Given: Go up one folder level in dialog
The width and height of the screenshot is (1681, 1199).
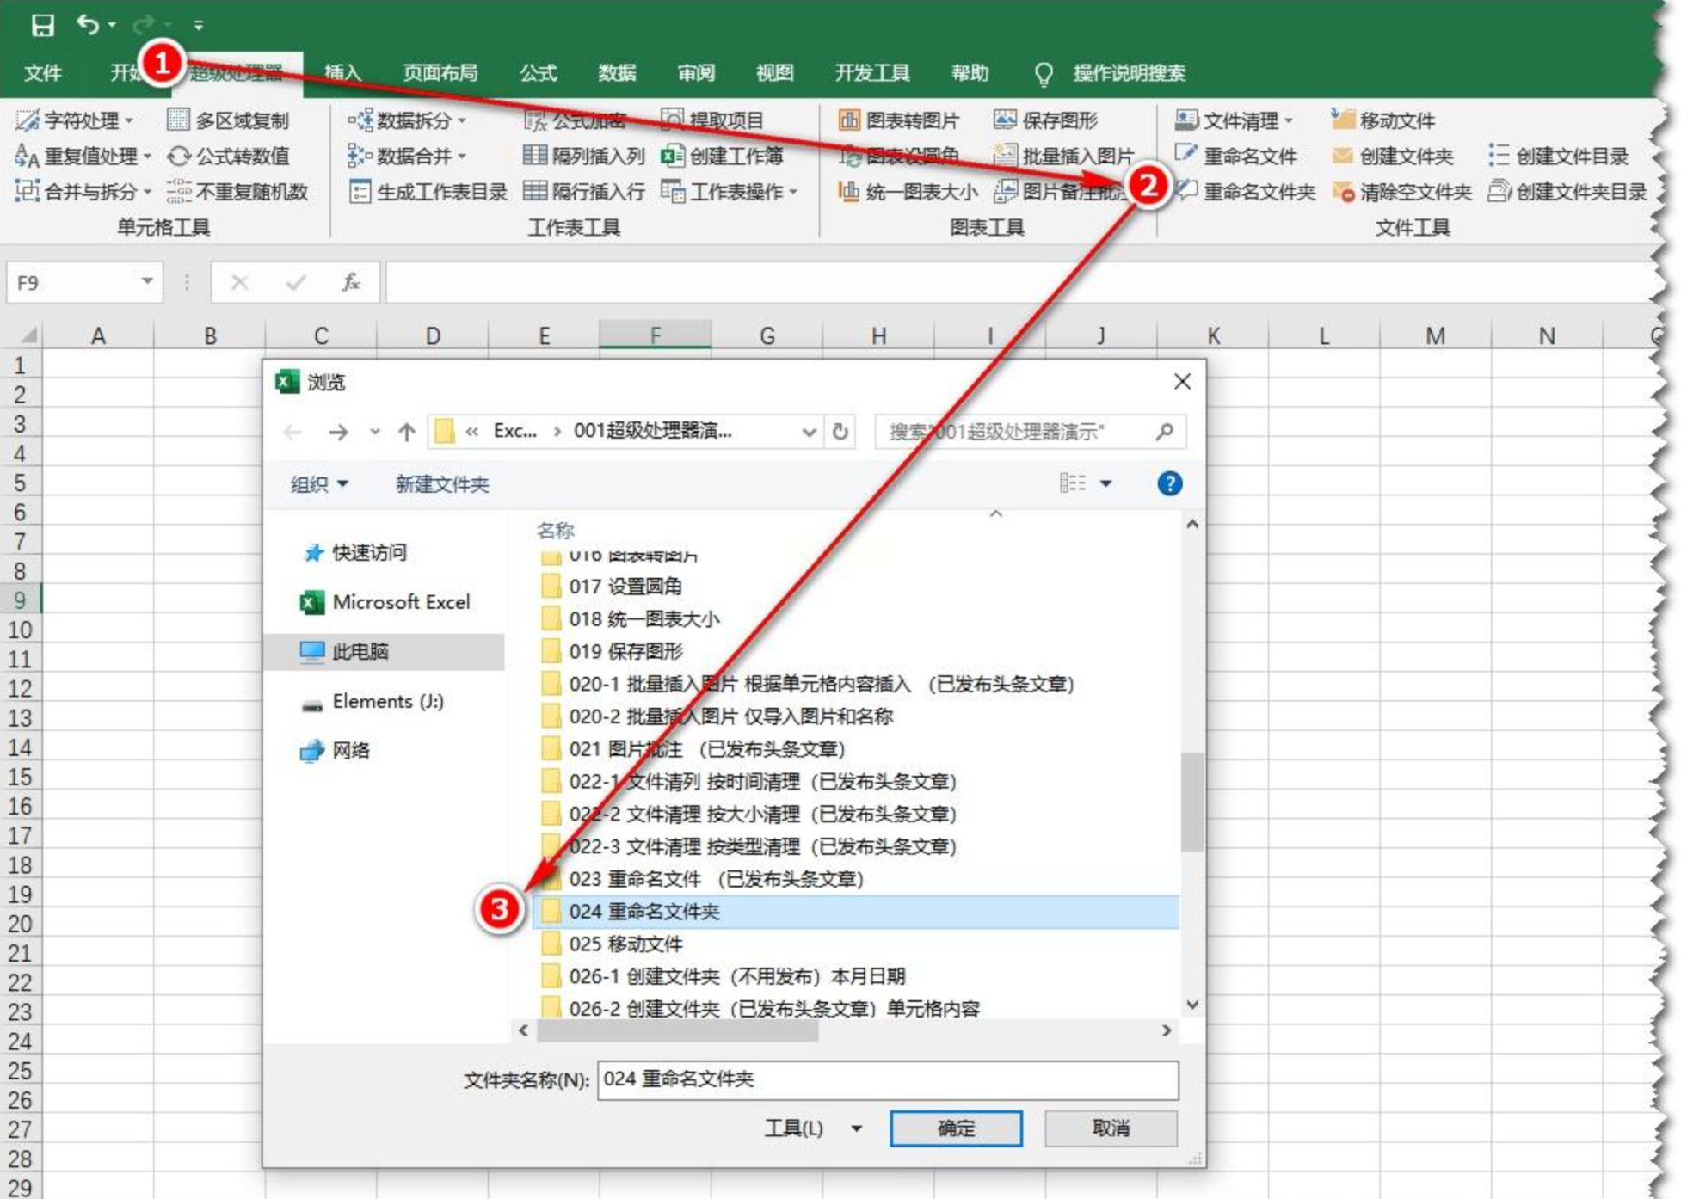Looking at the screenshot, I should click(406, 432).
